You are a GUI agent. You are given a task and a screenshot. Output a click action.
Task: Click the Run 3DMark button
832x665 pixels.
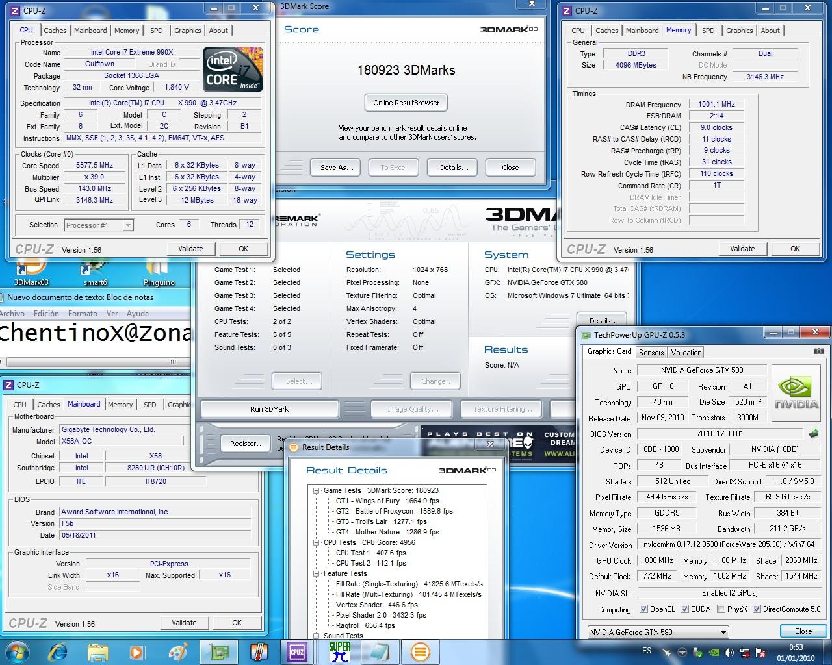[269, 409]
